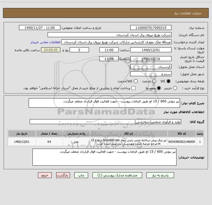
Task: Click the delivery city field سنندج
Action: point(151,74)
